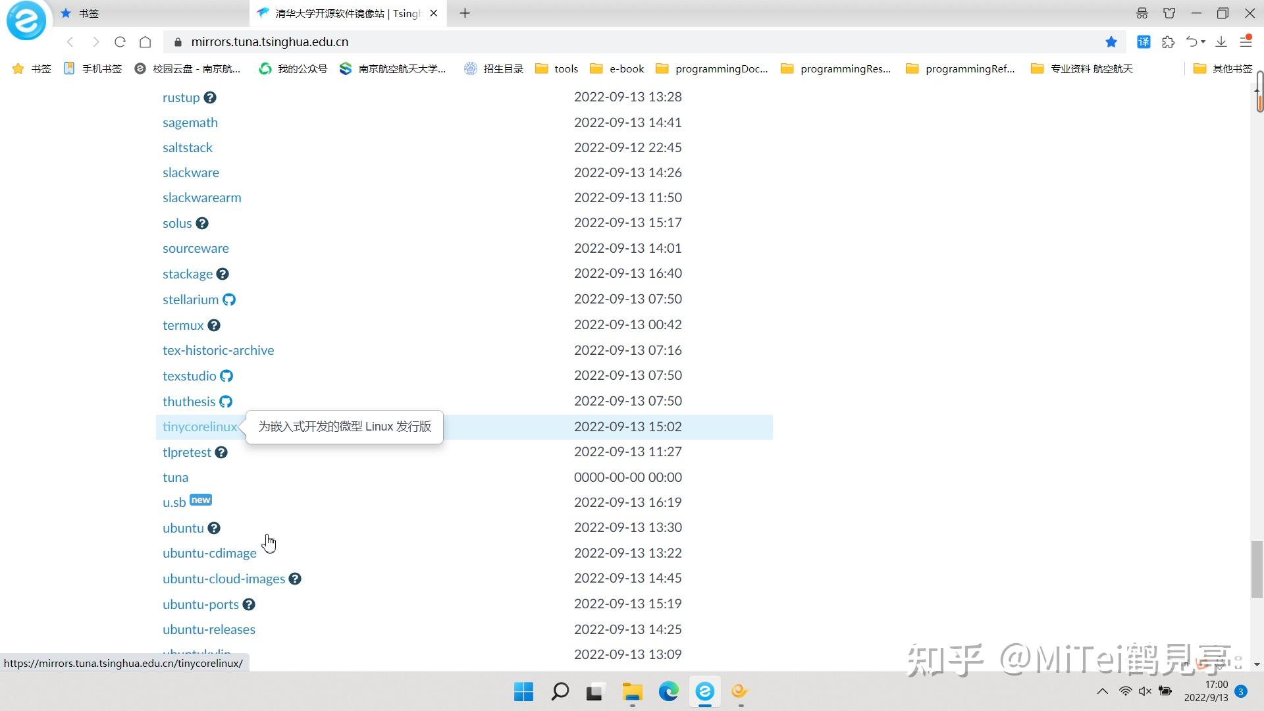Viewport: 1264px width, 711px height.
Task: Click GitHub icon beside thuthesis
Action: [x=226, y=402]
